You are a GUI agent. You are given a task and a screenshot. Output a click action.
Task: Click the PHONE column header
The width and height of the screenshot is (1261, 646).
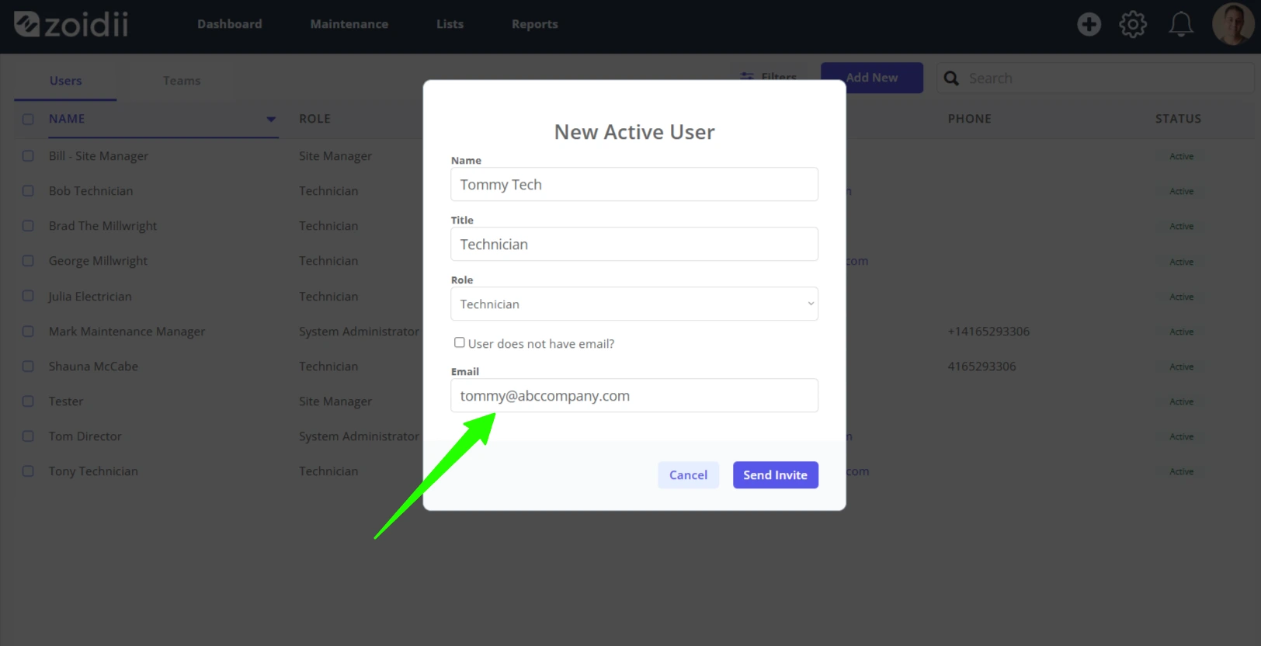click(969, 119)
